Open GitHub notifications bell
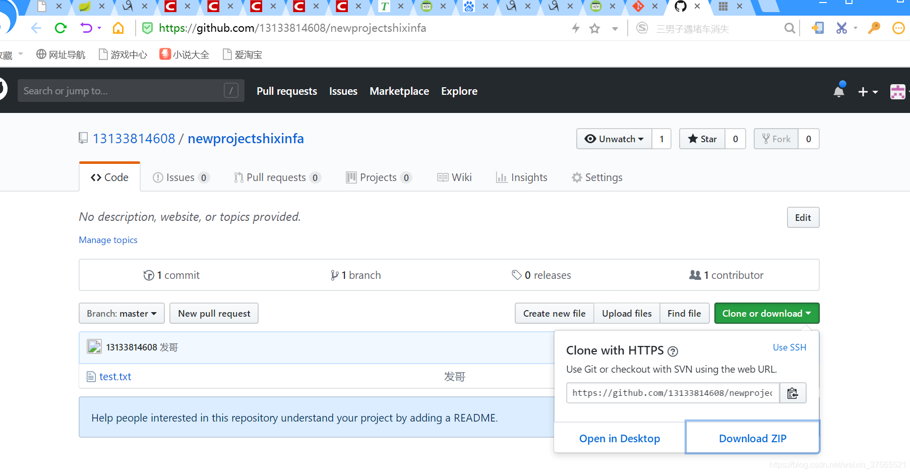This screenshot has width=910, height=474. coord(839,91)
